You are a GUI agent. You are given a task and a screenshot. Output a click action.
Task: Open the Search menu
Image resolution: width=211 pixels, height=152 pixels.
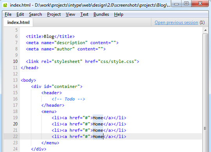[x=36, y=14]
